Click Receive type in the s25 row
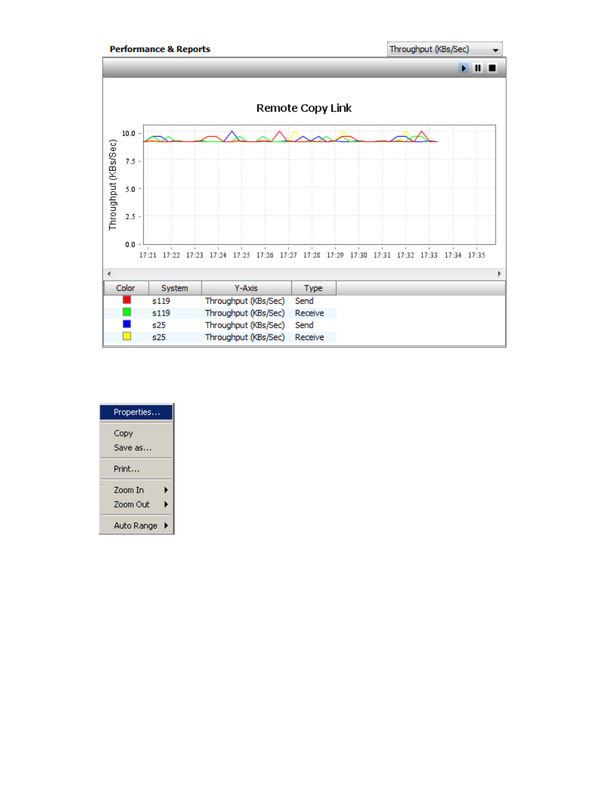Viewport: 599px width, 797px height. (310, 337)
